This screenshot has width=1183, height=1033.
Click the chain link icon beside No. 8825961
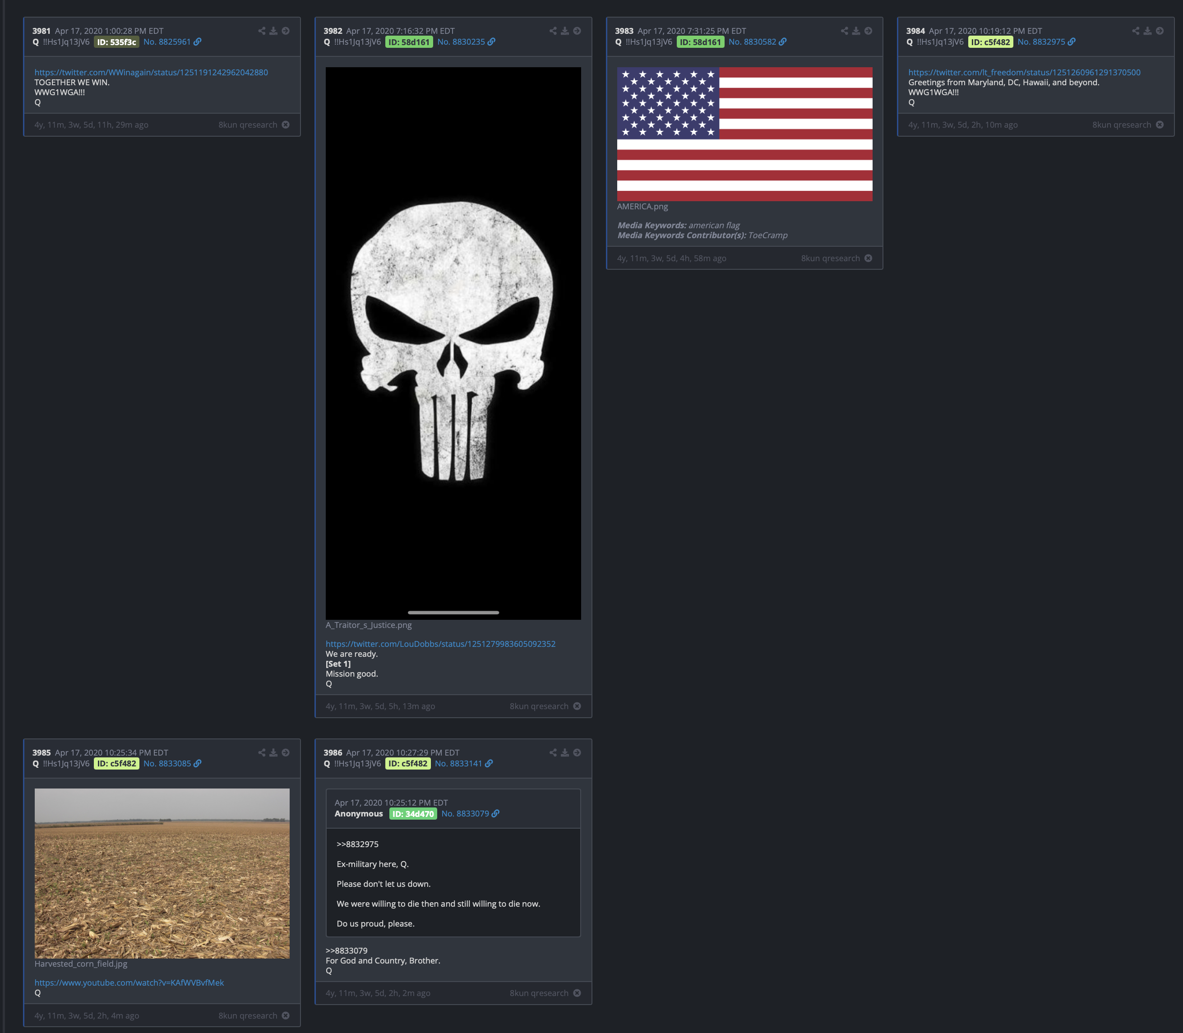[x=197, y=42]
